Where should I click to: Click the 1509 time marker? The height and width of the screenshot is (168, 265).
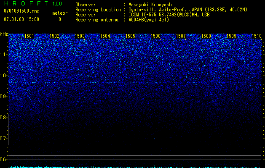point(232,36)
